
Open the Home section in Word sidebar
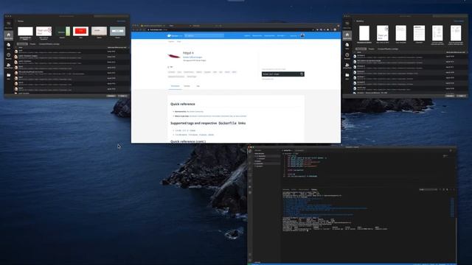[x=347, y=36]
